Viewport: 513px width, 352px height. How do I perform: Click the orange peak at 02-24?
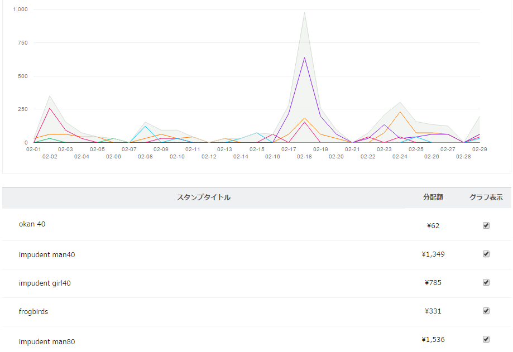point(400,112)
